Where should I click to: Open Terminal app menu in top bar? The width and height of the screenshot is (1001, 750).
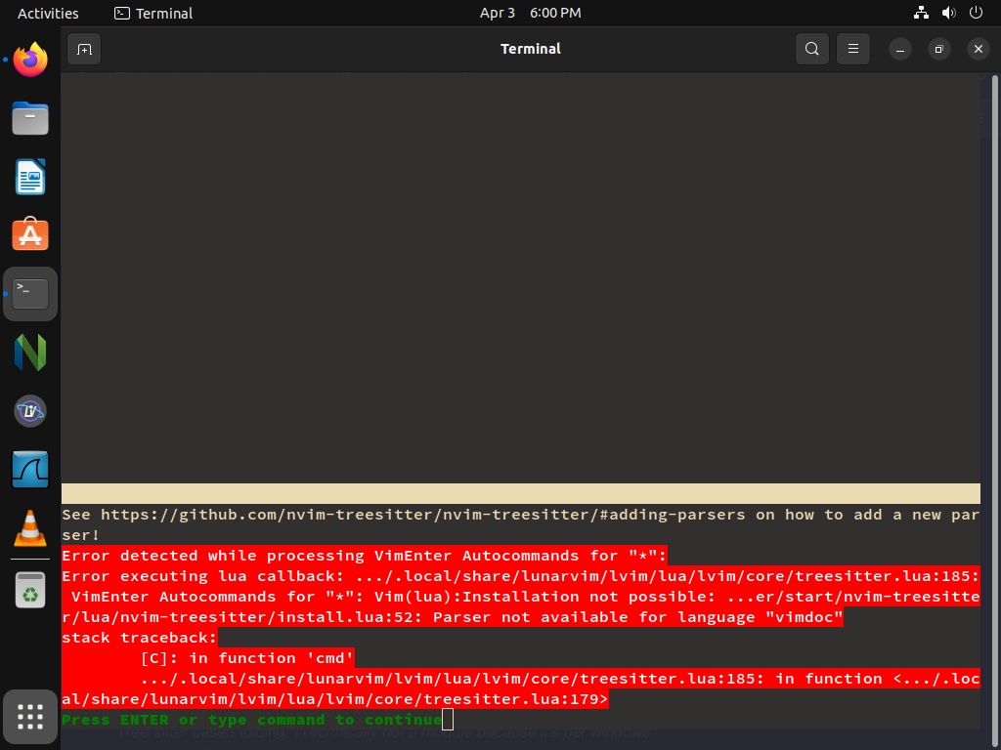[x=153, y=14]
